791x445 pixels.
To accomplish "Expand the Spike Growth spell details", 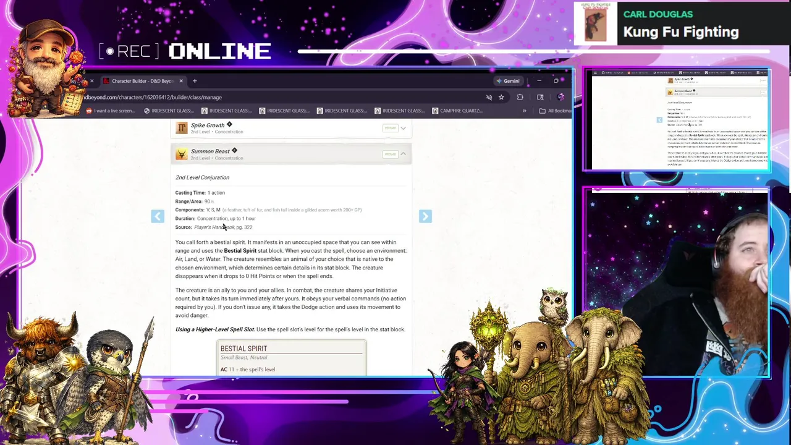I will [x=403, y=128].
